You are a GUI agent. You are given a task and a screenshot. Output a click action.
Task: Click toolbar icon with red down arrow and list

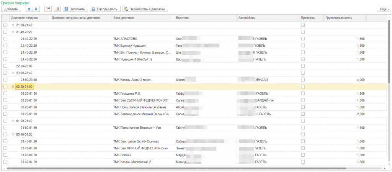pyautogui.click(x=57, y=9)
